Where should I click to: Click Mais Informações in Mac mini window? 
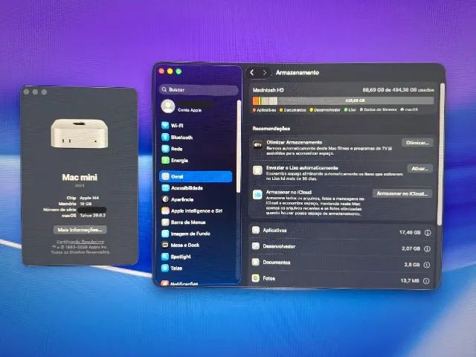80,230
